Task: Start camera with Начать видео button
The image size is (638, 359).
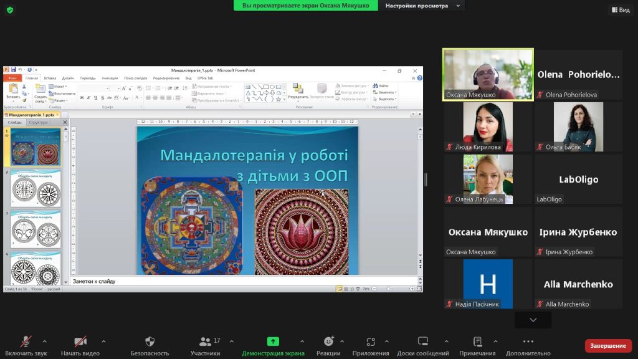Action: (80, 342)
